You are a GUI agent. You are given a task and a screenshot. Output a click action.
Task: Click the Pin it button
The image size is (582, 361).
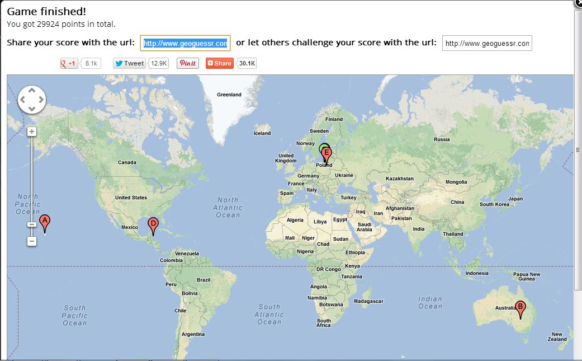point(188,63)
